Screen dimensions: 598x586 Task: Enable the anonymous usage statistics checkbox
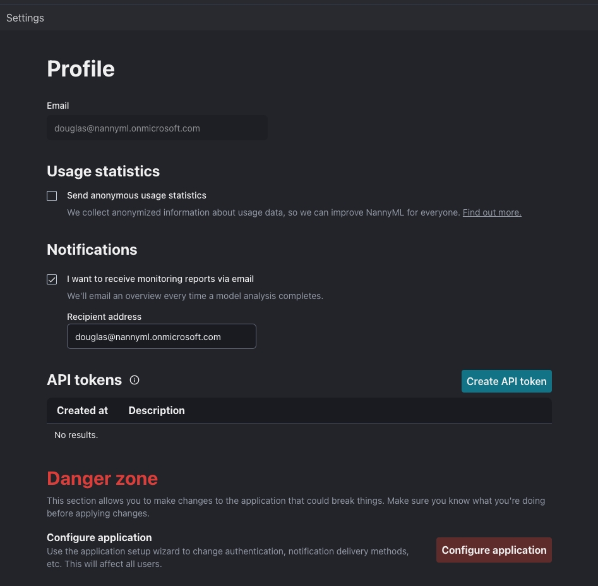tap(52, 196)
